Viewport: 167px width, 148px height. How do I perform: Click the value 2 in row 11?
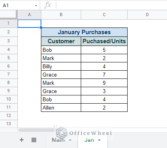104,108
